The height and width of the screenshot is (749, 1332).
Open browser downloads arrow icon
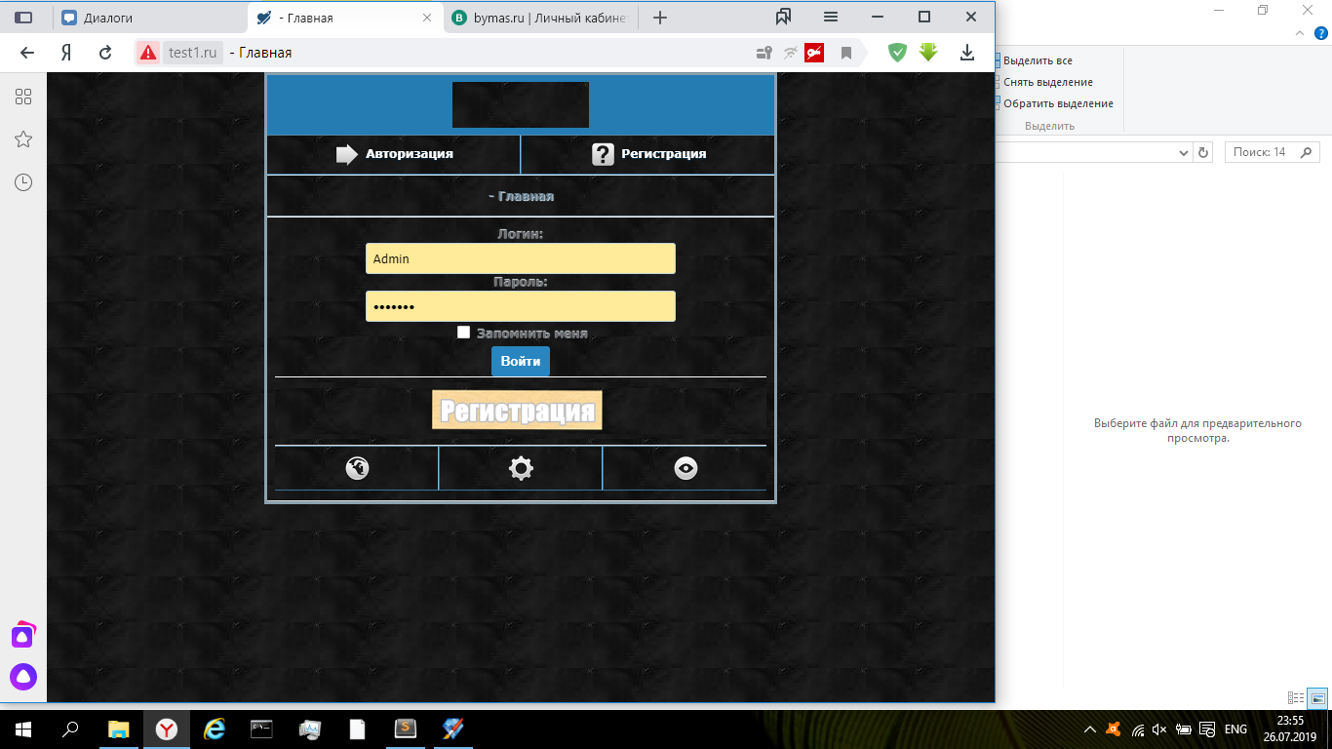click(967, 53)
